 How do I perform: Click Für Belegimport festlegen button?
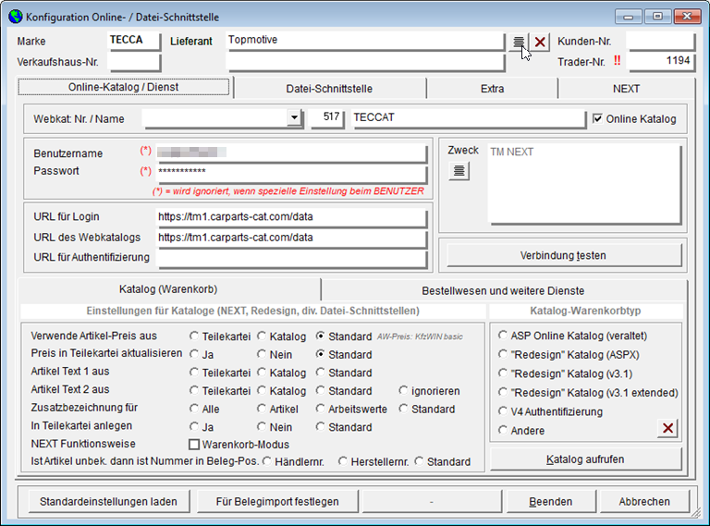[x=277, y=502]
